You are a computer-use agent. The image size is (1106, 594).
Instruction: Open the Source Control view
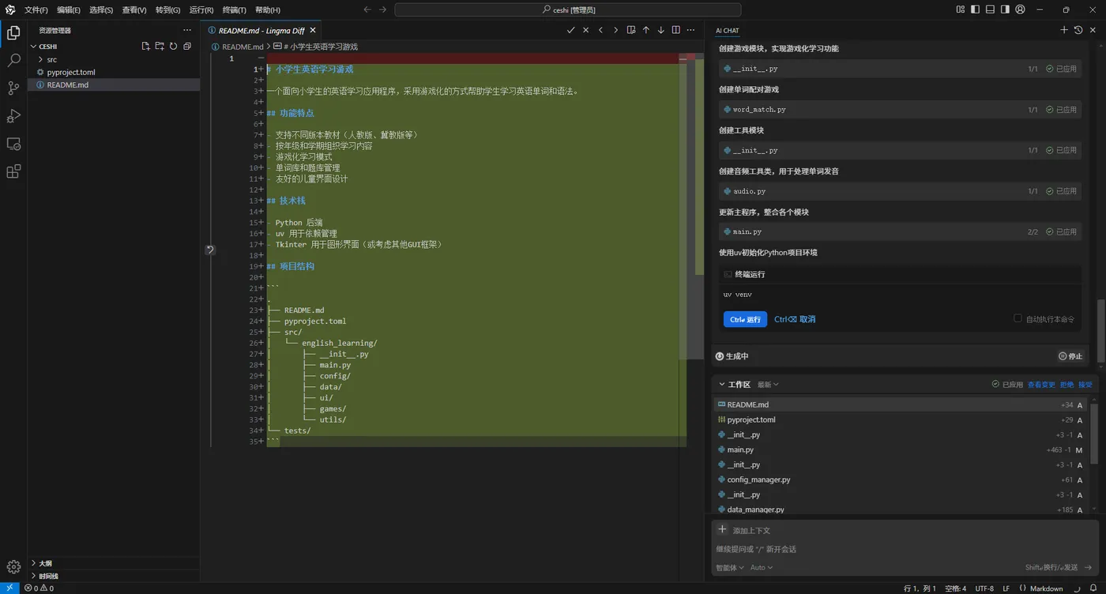(x=13, y=88)
